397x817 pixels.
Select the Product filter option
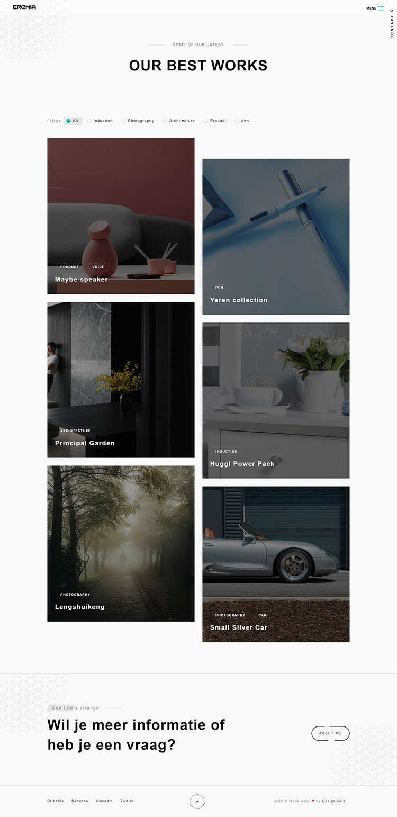point(215,121)
